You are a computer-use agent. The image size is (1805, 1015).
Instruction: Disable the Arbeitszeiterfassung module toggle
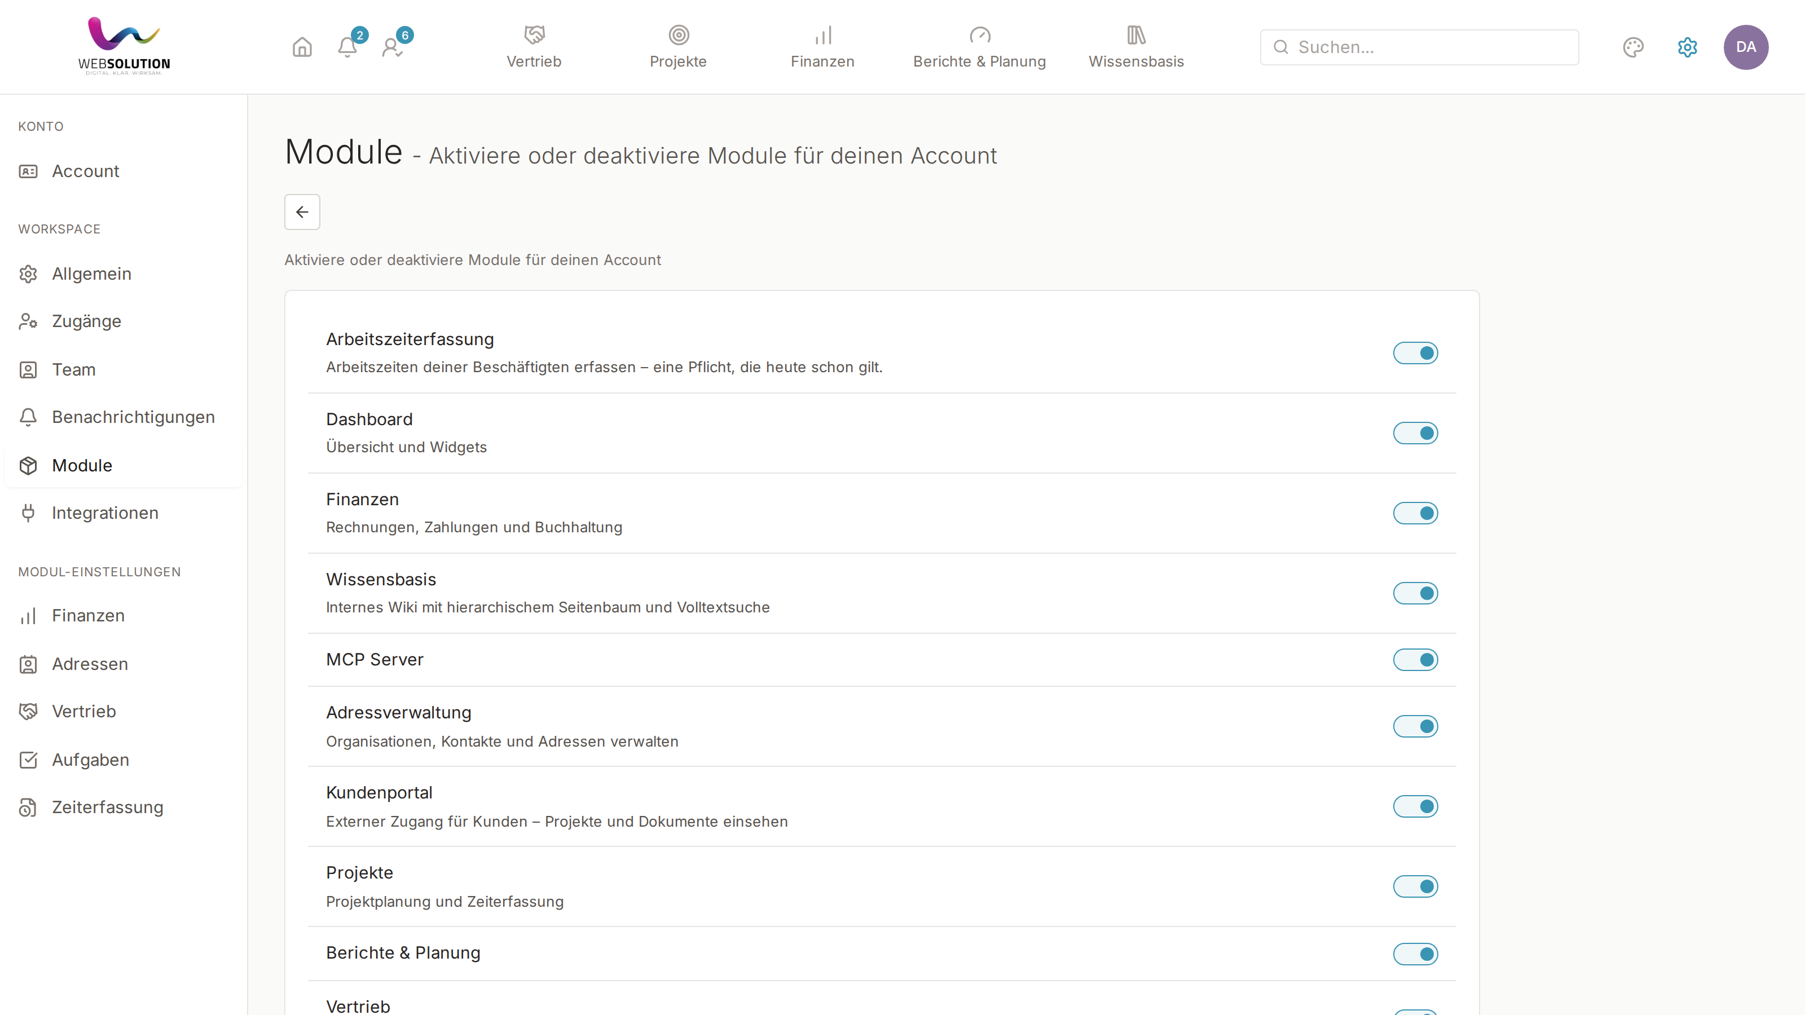point(1415,353)
